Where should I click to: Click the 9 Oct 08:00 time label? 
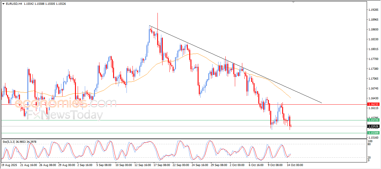click(276, 165)
